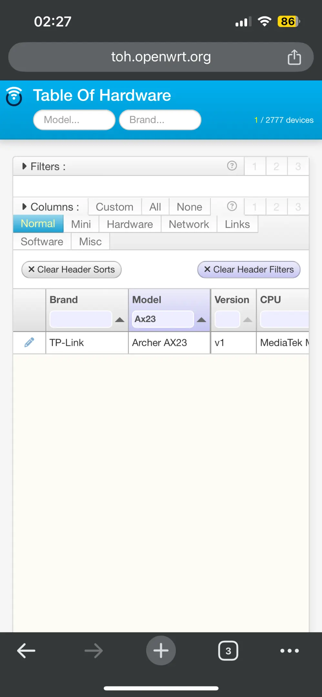
Task: Switch to the Links column preset
Action: 237,224
